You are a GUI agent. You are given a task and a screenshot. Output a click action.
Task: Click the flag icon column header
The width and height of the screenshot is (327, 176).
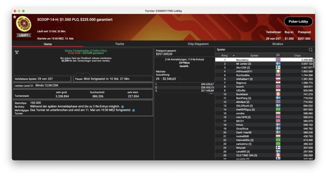click(278, 55)
